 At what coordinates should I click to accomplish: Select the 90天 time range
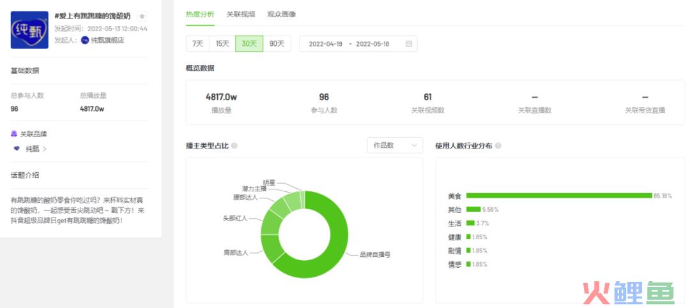pos(277,44)
